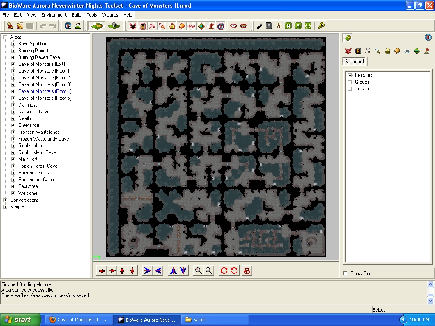Toggle the paint terrain button in toolbar

(x=97, y=26)
